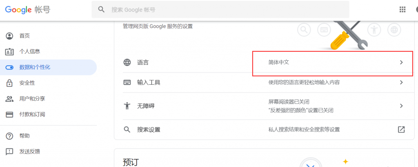The image size is (418, 167).
Task: Open 用户和分享 in the sidebar
Action: pos(32,99)
